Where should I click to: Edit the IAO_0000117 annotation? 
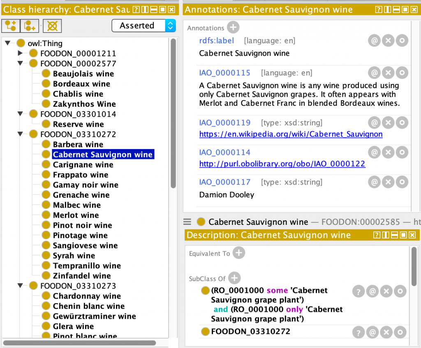coord(402,182)
